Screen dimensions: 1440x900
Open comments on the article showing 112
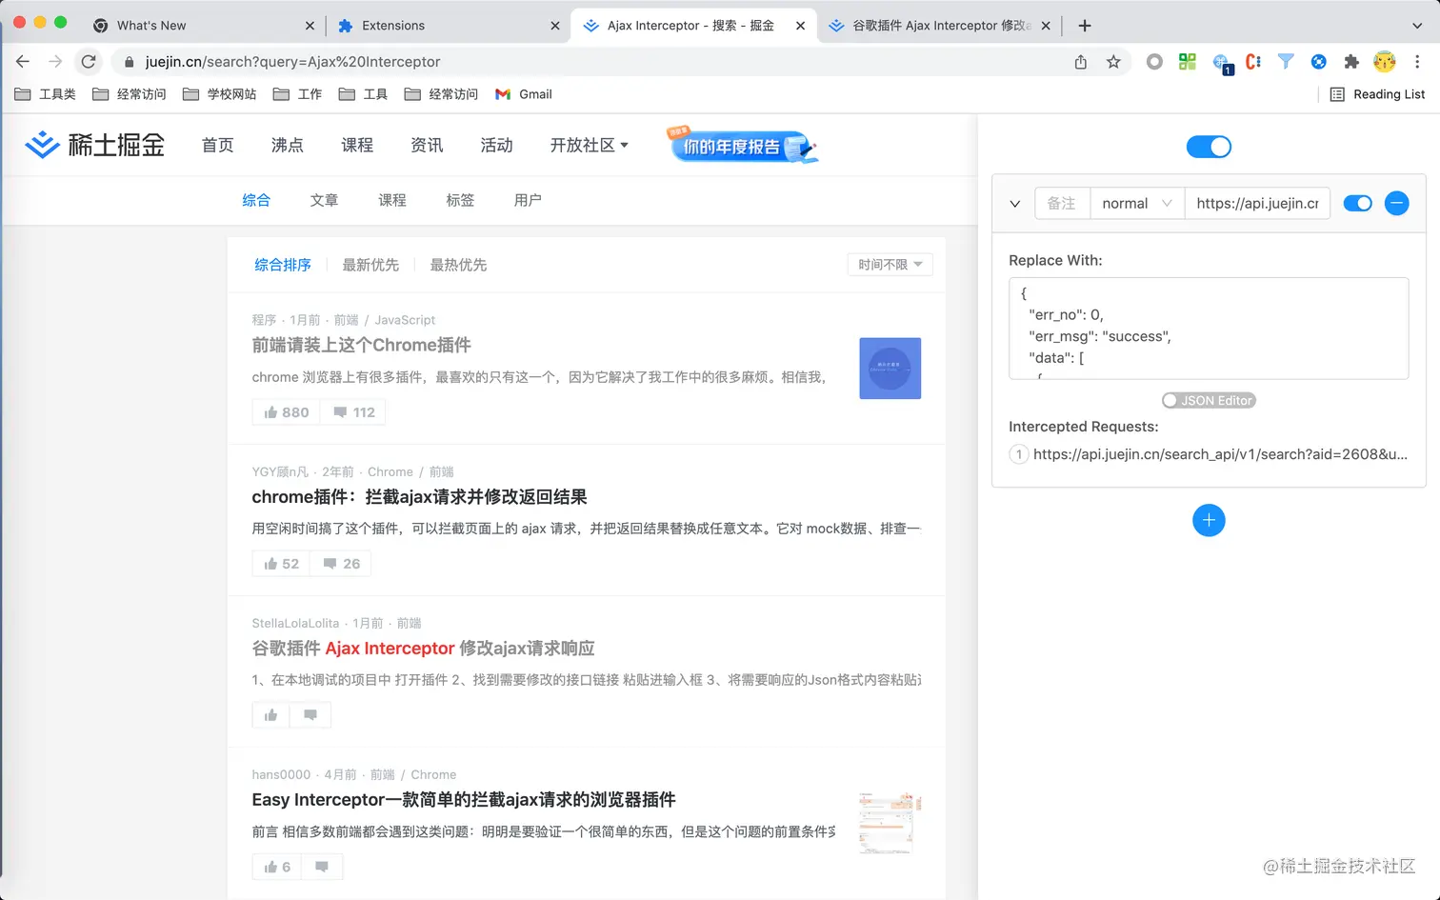(x=353, y=412)
